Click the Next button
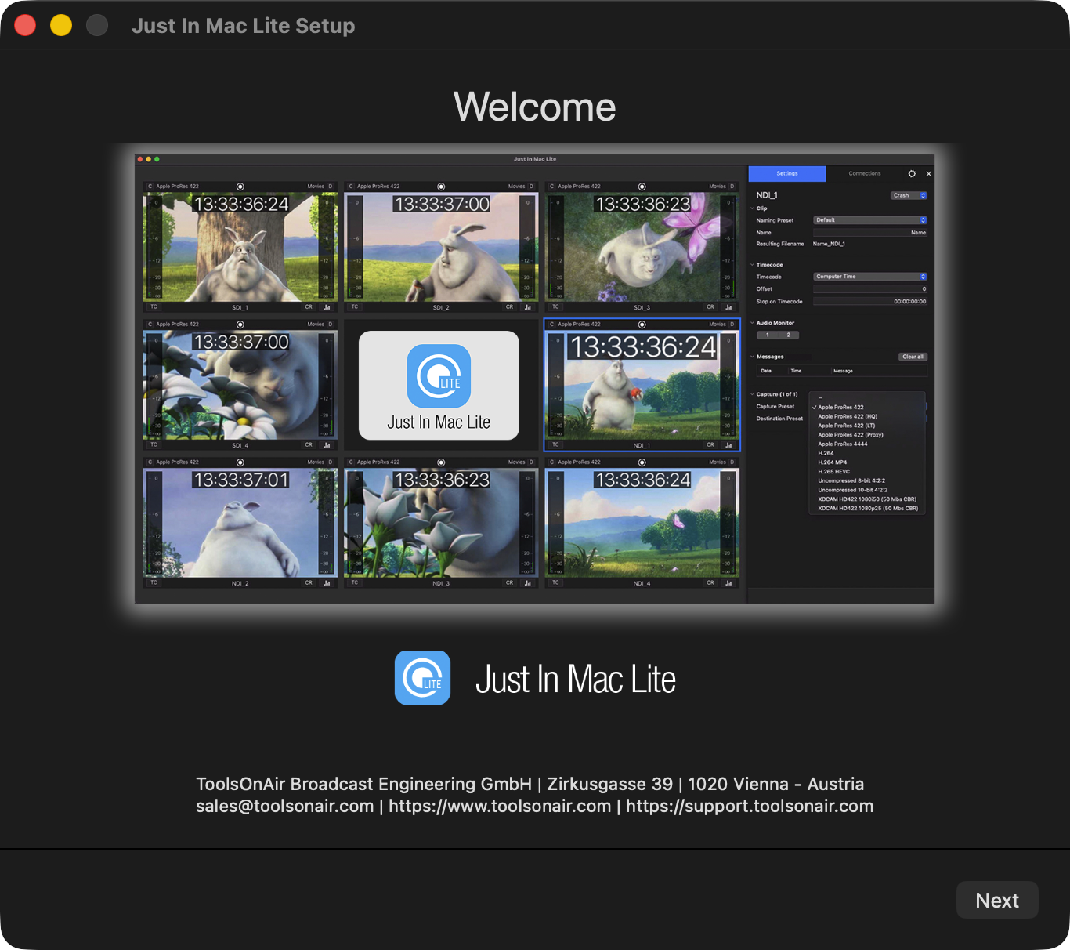Image resolution: width=1070 pixels, height=950 pixels. [x=997, y=900]
